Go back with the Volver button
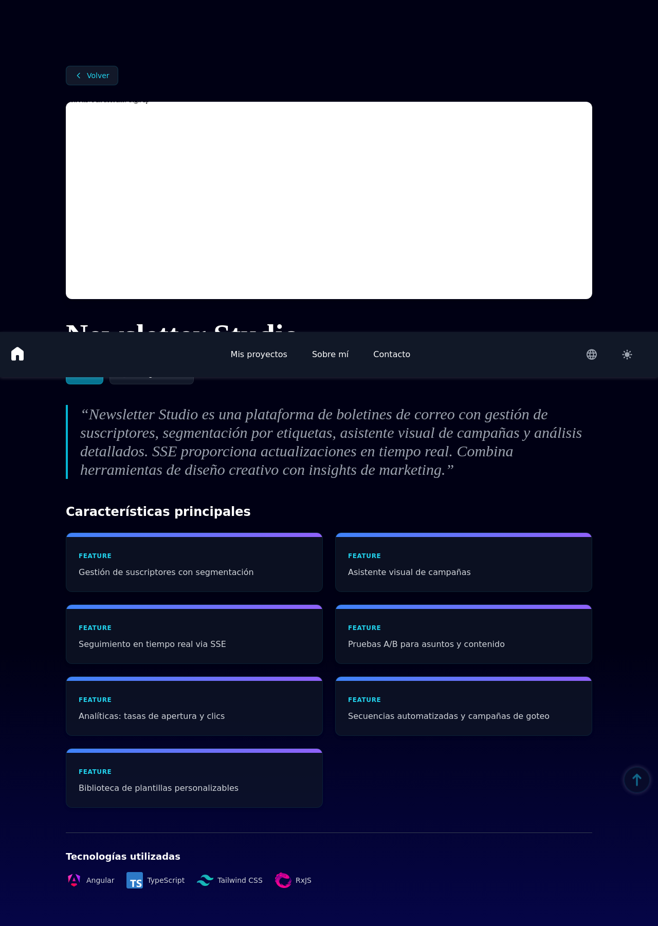This screenshot has height=926, width=658. (x=92, y=76)
